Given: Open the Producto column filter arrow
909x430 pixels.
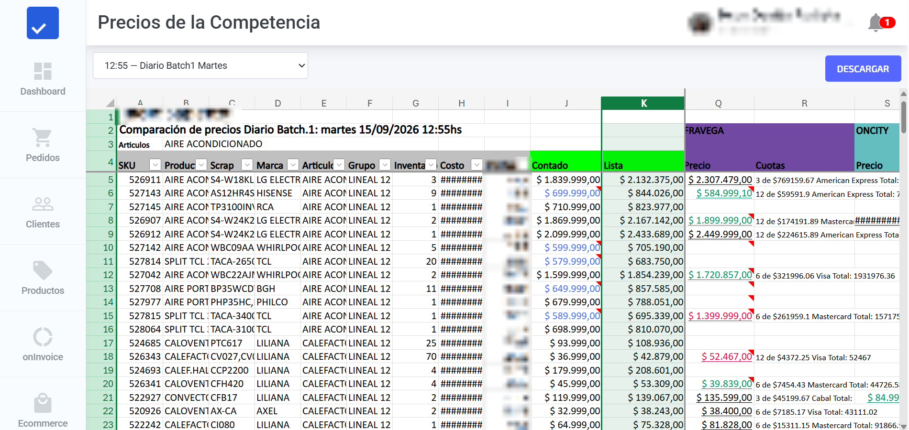Looking at the screenshot, I should tap(201, 165).
